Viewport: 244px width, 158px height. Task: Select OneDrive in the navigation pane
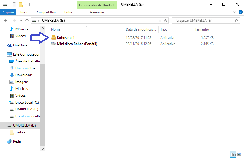tap(17, 45)
